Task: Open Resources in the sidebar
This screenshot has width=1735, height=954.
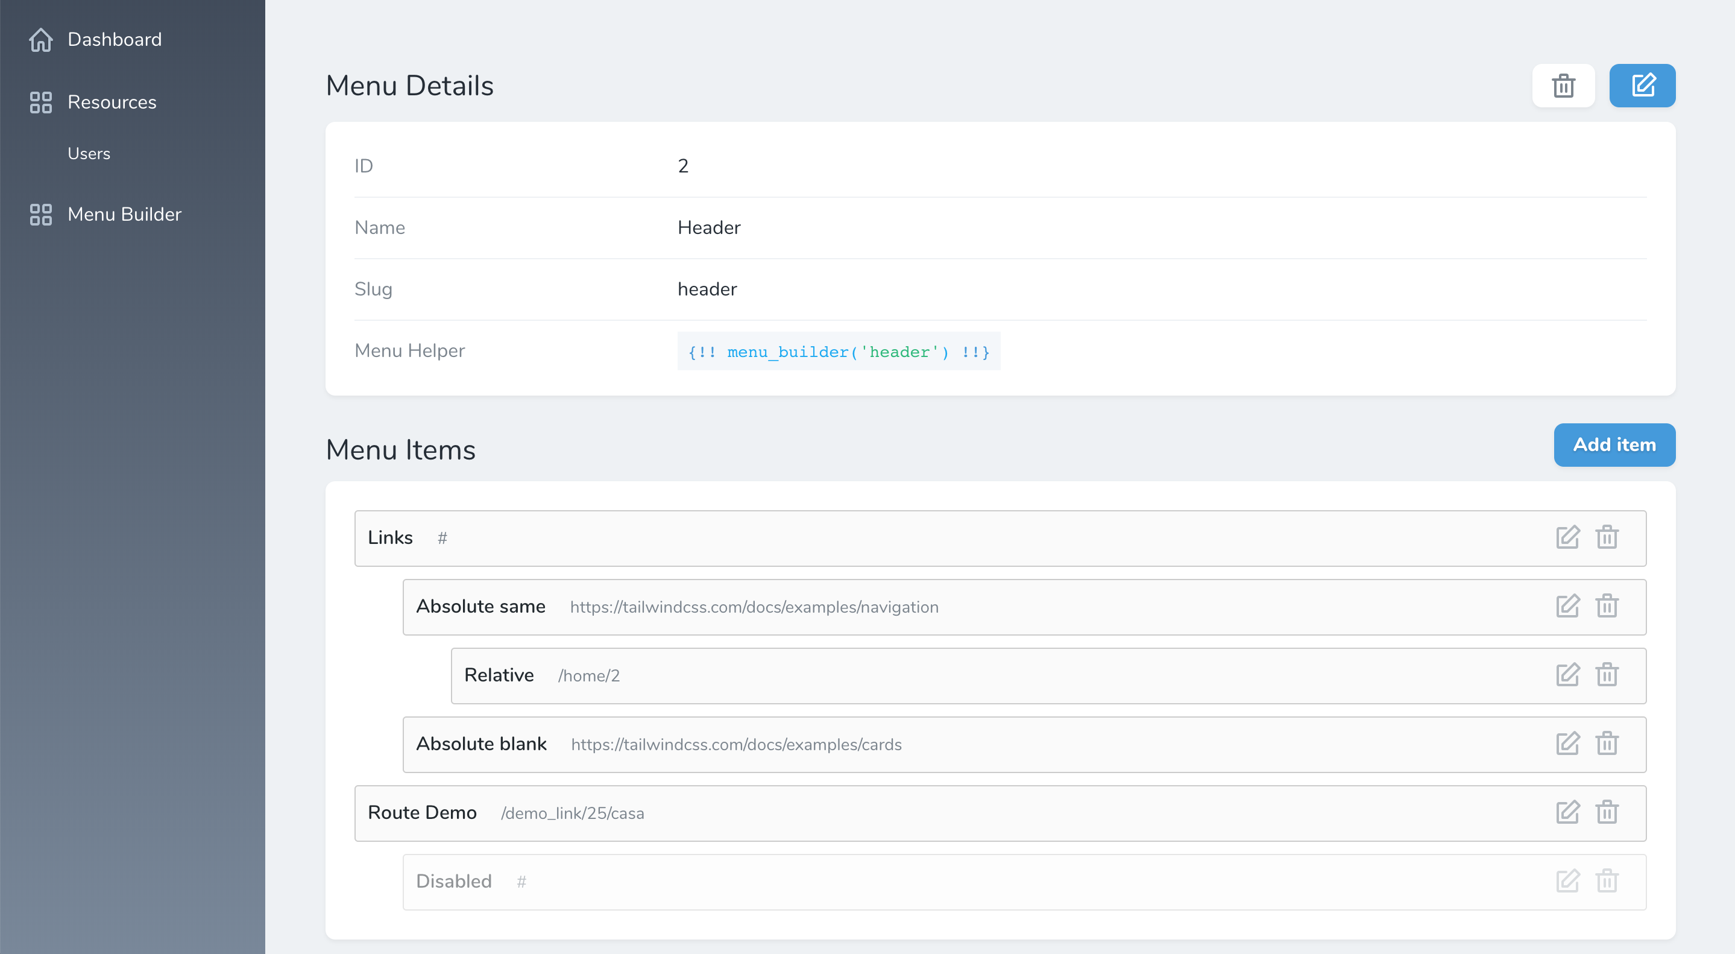Action: coord(112,103)
